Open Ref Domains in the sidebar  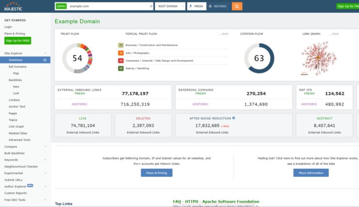17,67
